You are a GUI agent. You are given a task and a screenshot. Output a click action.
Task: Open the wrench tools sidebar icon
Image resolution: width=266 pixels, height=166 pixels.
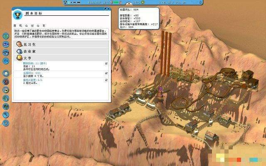6,115
